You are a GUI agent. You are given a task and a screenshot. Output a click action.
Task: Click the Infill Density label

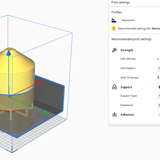pyautogui.click(x=128, y=59)
